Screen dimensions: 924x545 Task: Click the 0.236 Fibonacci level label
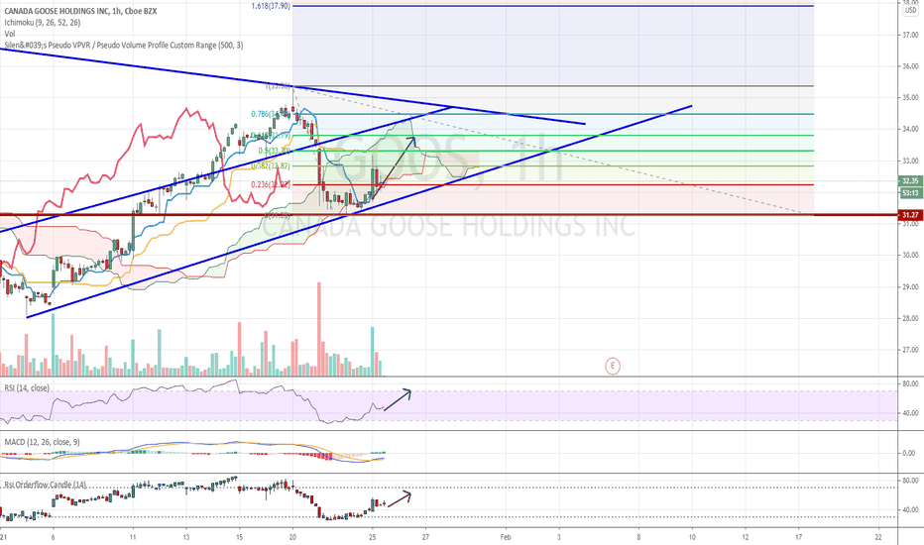tap(271, 185)
